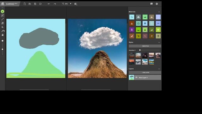Viewport: 202px width, 114px height.
Task: Click the New Layer 1 thumbnail
Action: tap(131, 77)
